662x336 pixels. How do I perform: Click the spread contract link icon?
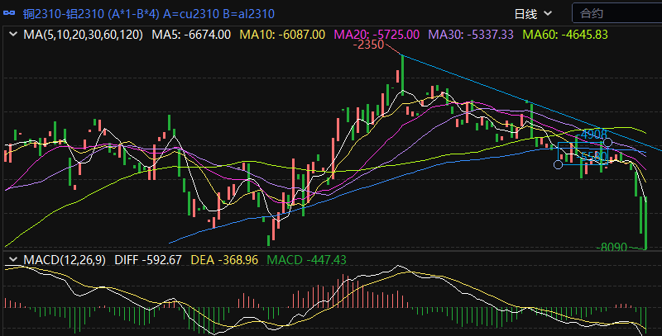point(12,14)
